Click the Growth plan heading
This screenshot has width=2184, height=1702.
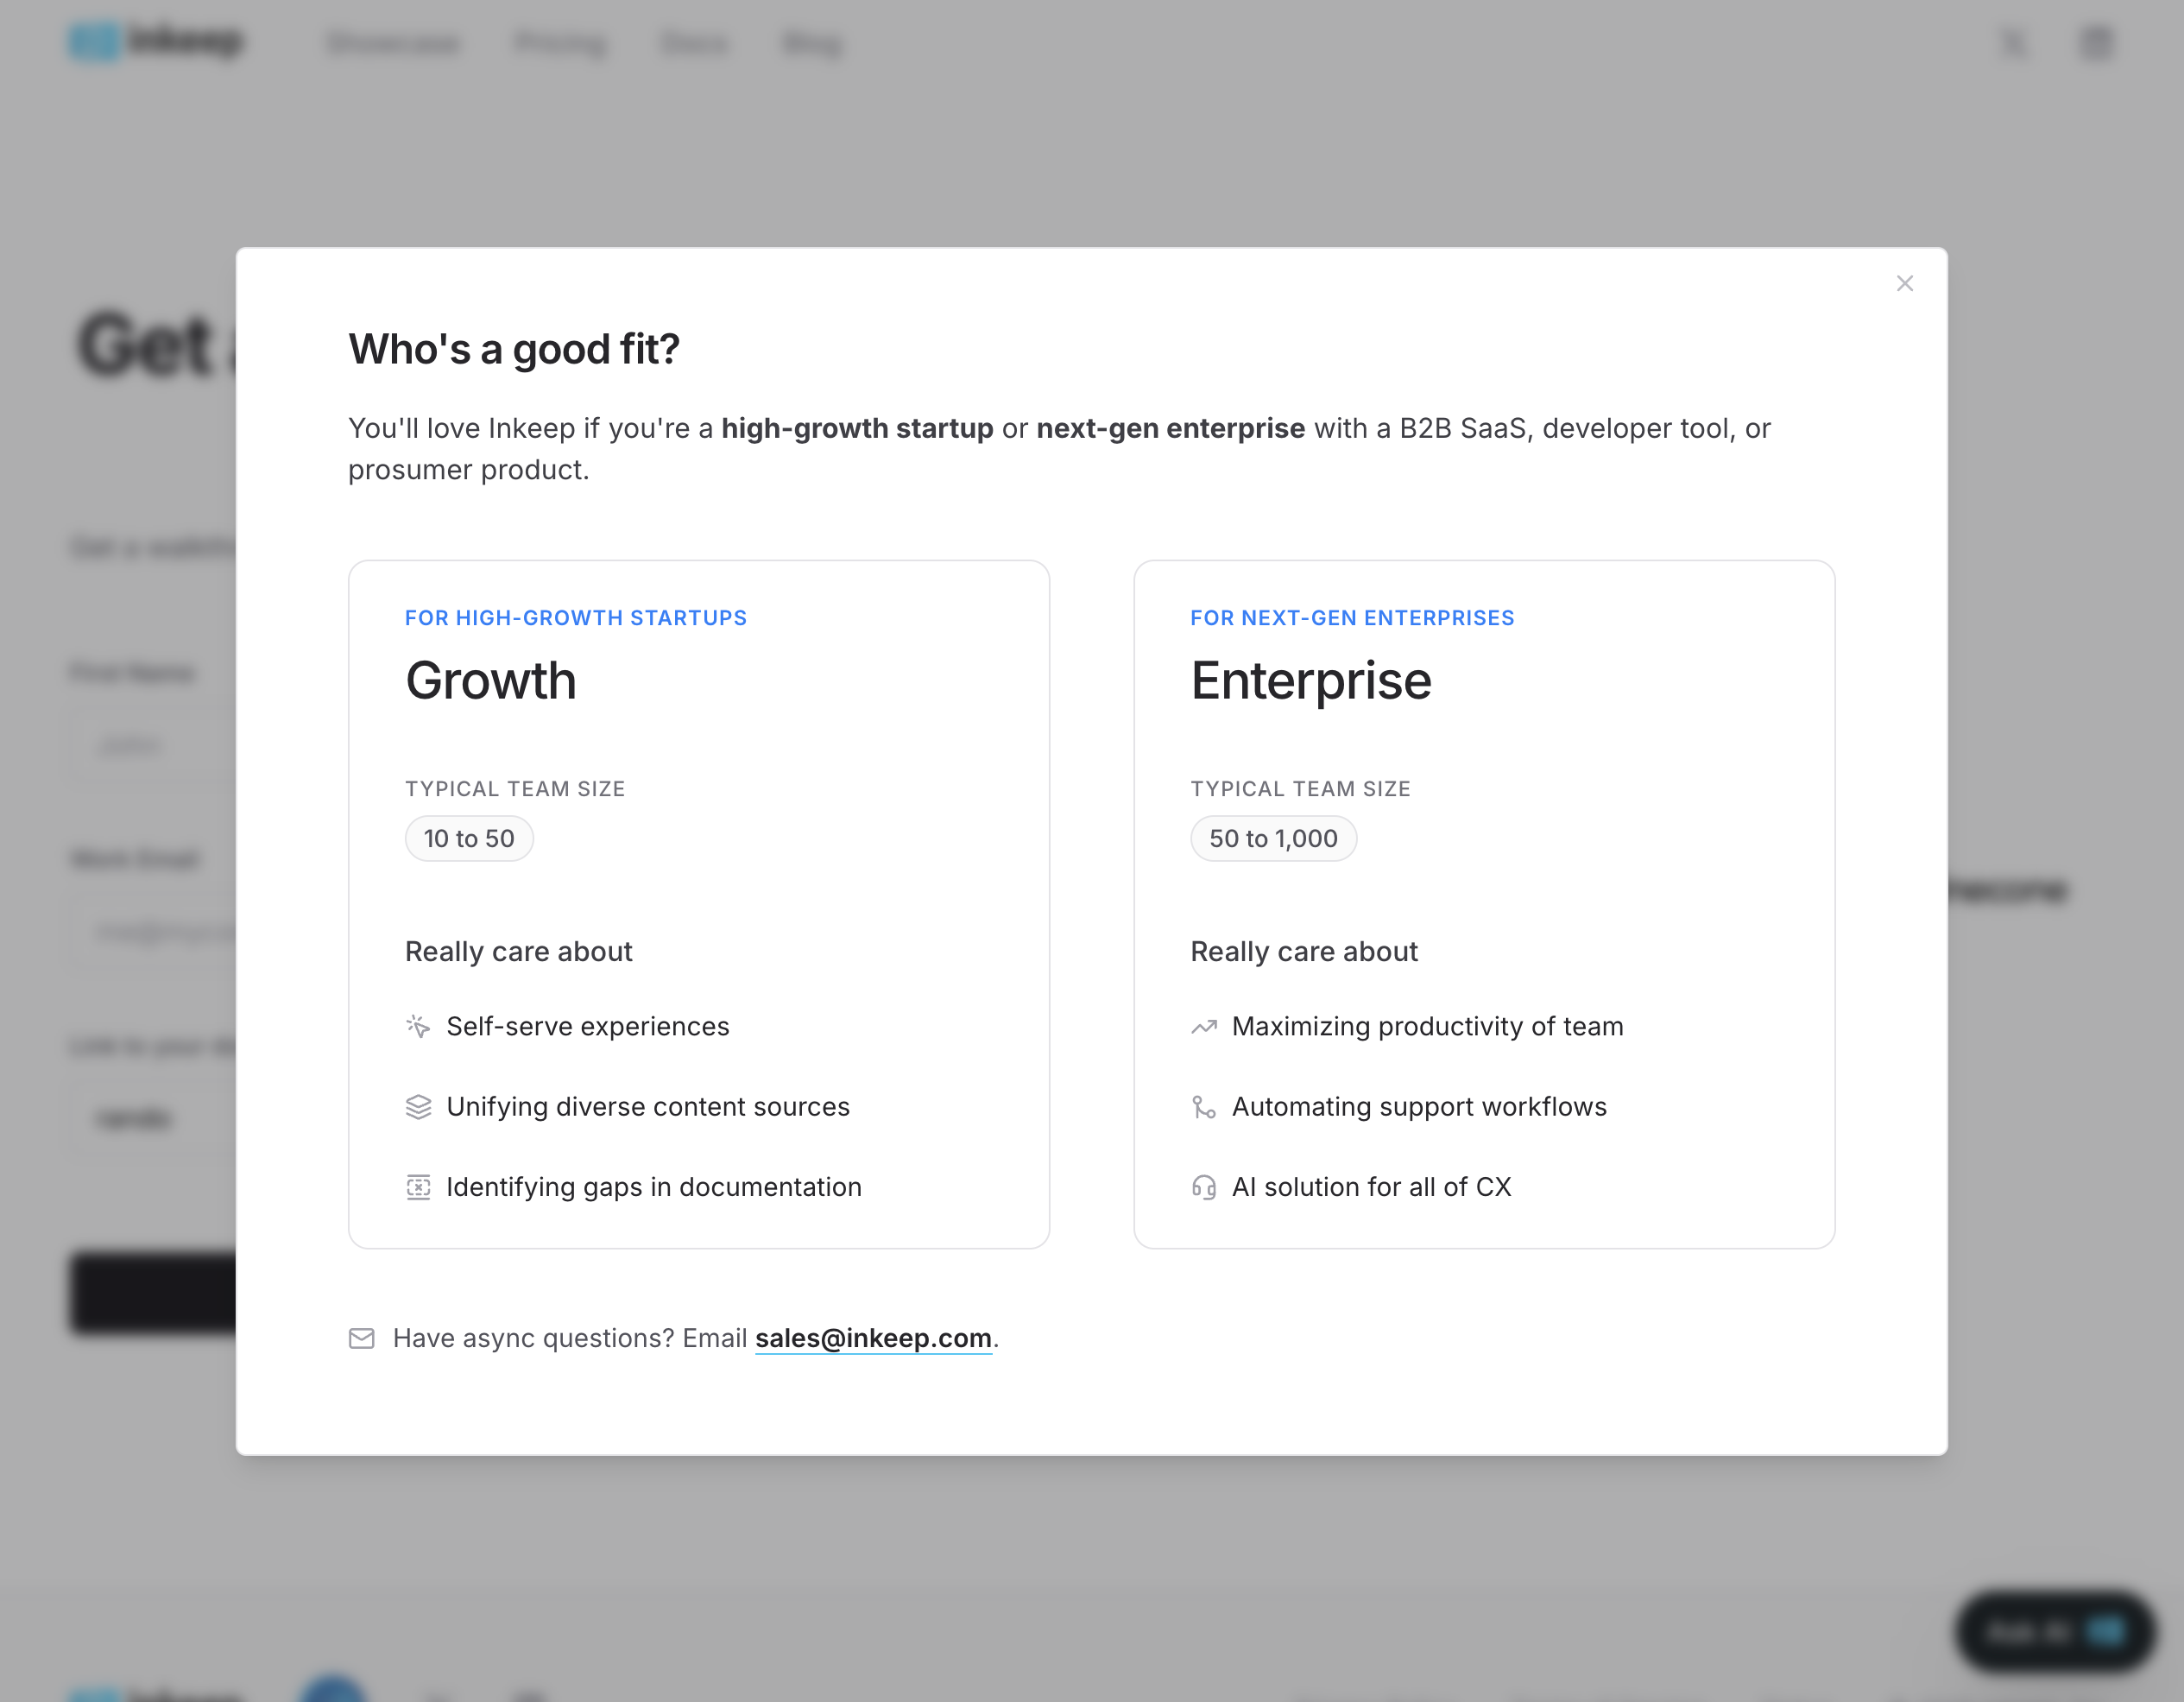point(491,680)
